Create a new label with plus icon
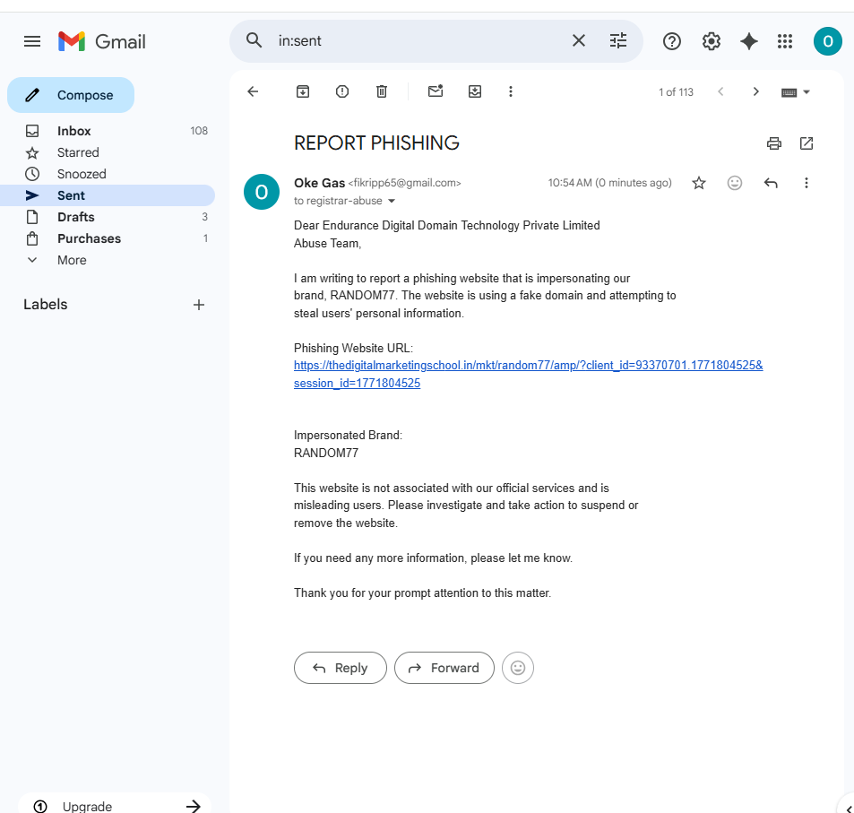 [x=199, y=305]
